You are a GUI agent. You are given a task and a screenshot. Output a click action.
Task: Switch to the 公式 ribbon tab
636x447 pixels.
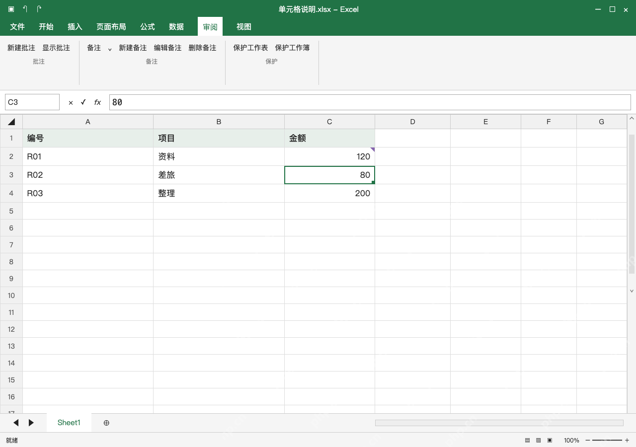point(148,27)
